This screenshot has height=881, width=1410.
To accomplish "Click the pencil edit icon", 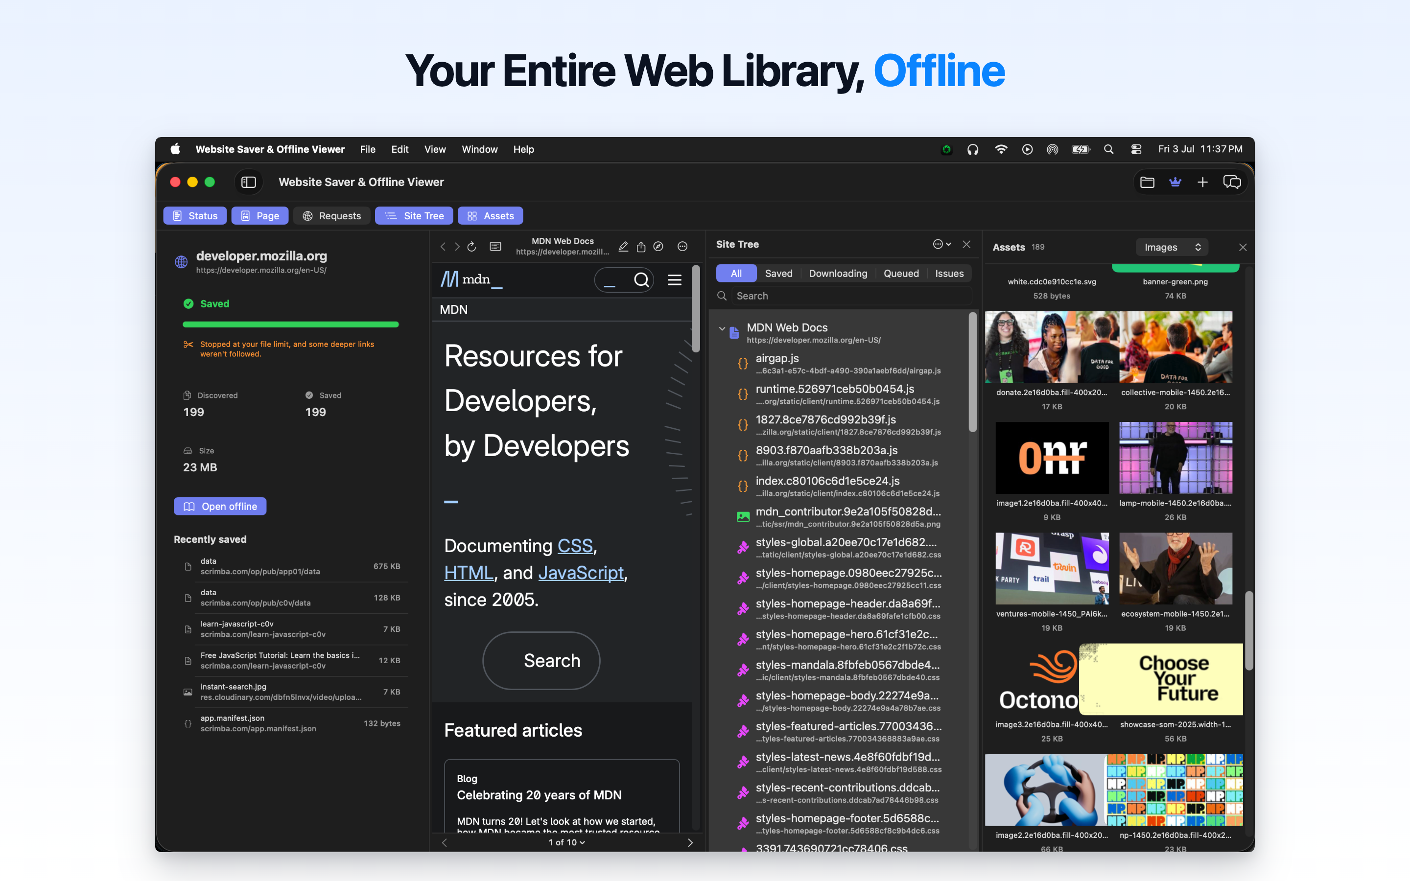I will (x=623, y=247).
